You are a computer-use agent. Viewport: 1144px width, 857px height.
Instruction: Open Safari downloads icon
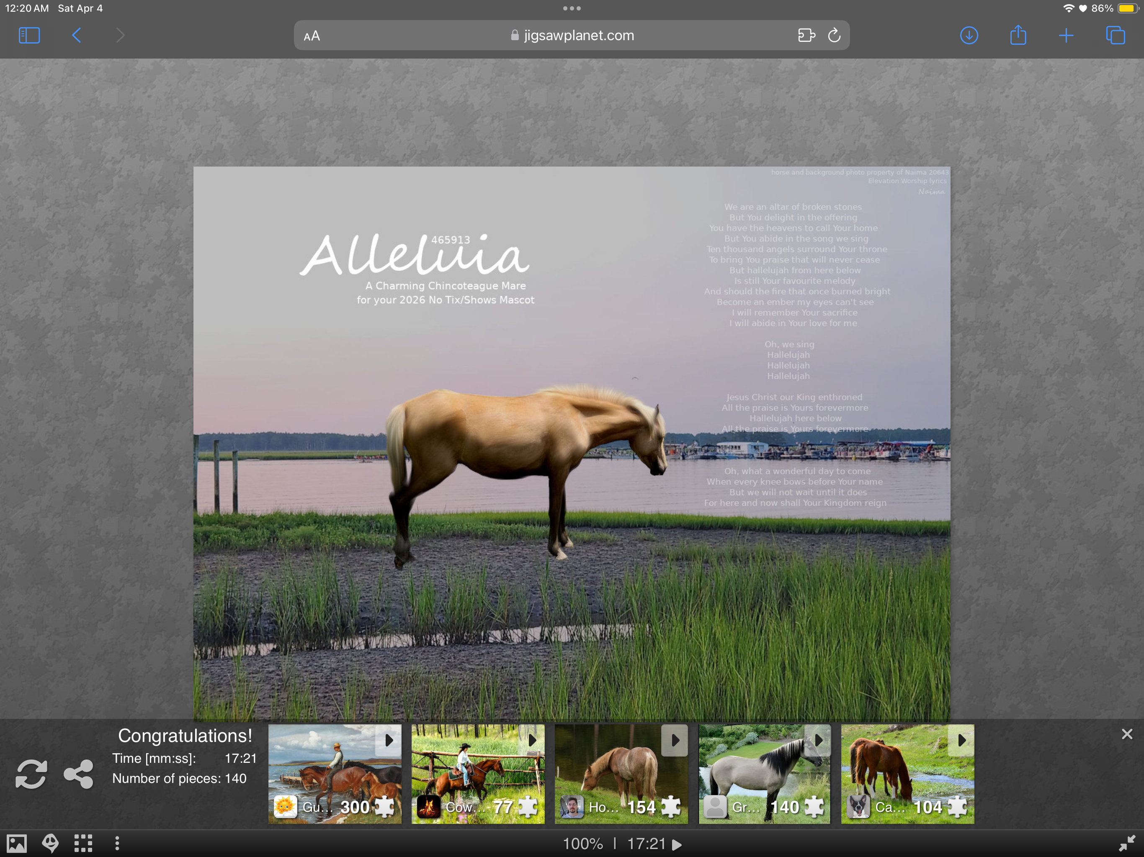(969, 36)
